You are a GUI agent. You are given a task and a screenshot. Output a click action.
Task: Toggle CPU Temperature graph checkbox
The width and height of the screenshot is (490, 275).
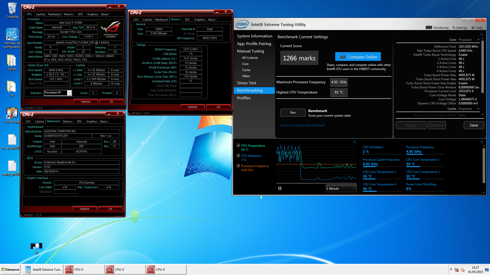[x=238, y=145]
